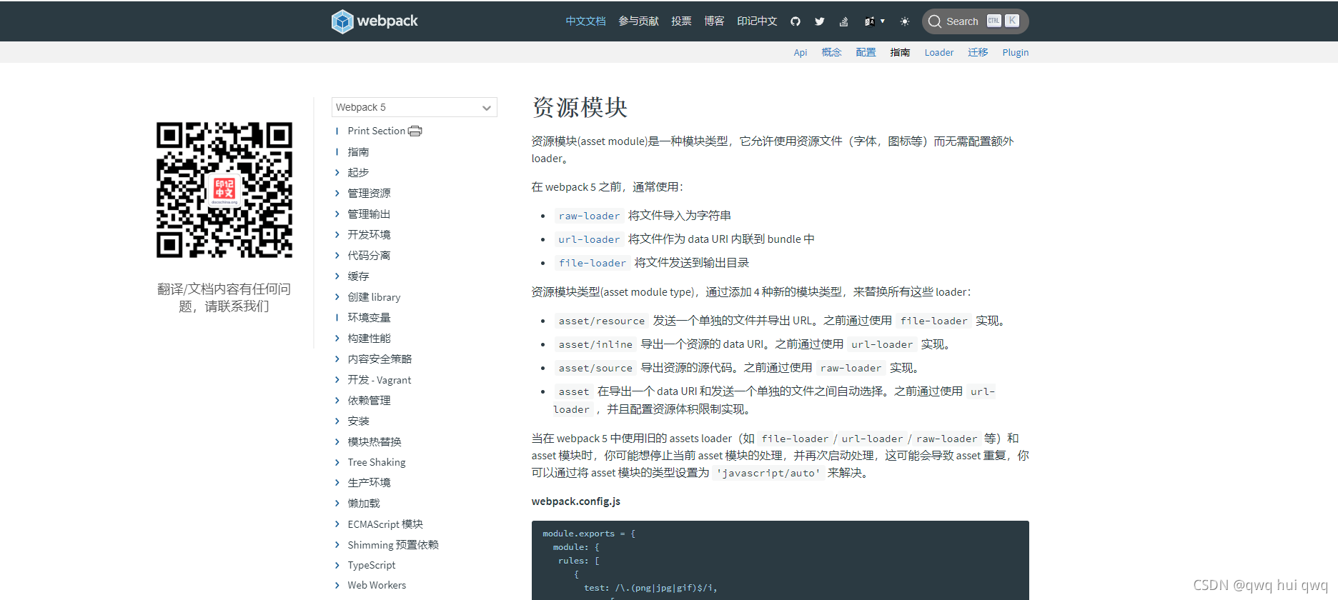
Task: Click the webpack.config.js label
Action: click(576, 501)
